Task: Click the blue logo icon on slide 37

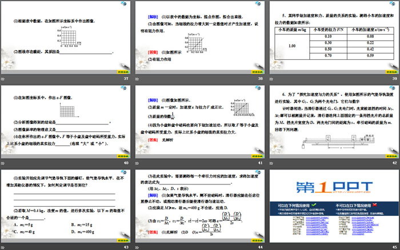Action: click(124, 3)
